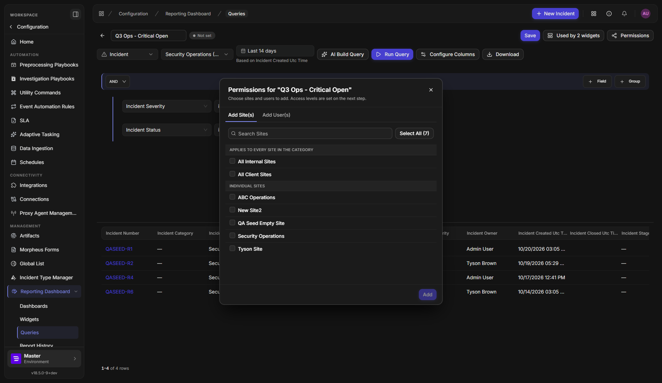662x383 pixels.
Task: Tick the New Site2 checkbox
Action: click(232, 210)
